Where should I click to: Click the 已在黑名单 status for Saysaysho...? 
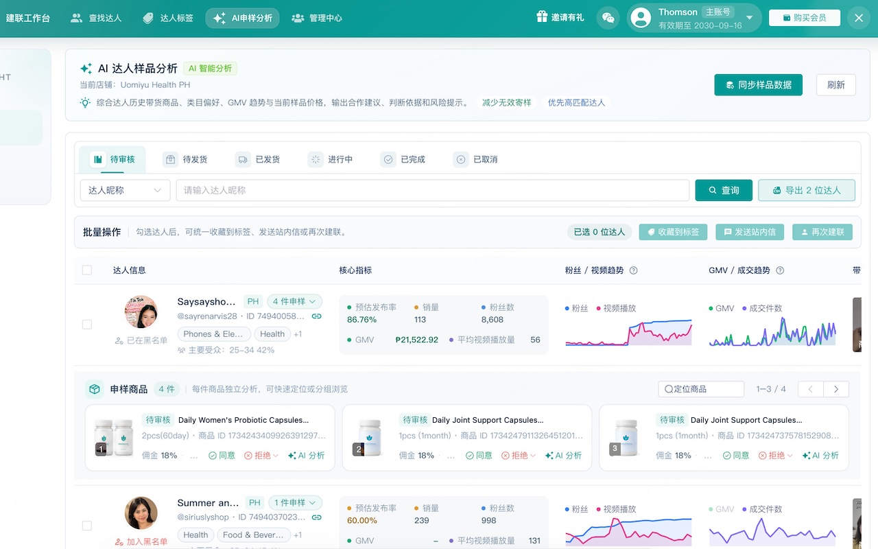click(x=141, y=340)
